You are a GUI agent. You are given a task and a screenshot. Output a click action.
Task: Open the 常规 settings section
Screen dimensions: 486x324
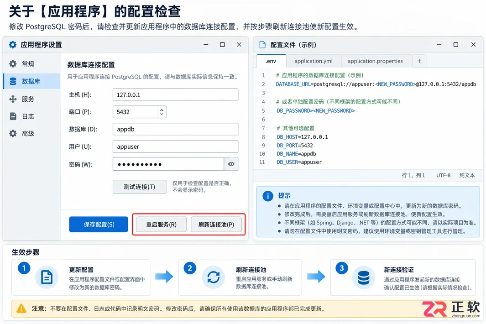coord(31,64)
